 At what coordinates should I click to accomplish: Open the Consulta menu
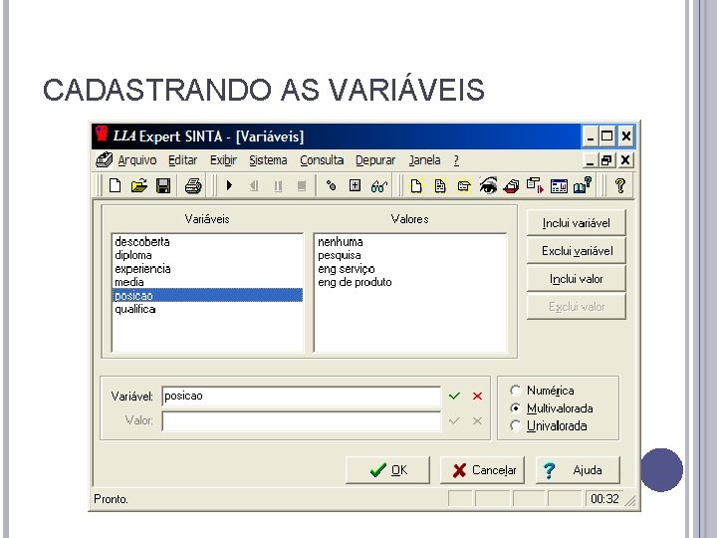(x=322, y=160)
